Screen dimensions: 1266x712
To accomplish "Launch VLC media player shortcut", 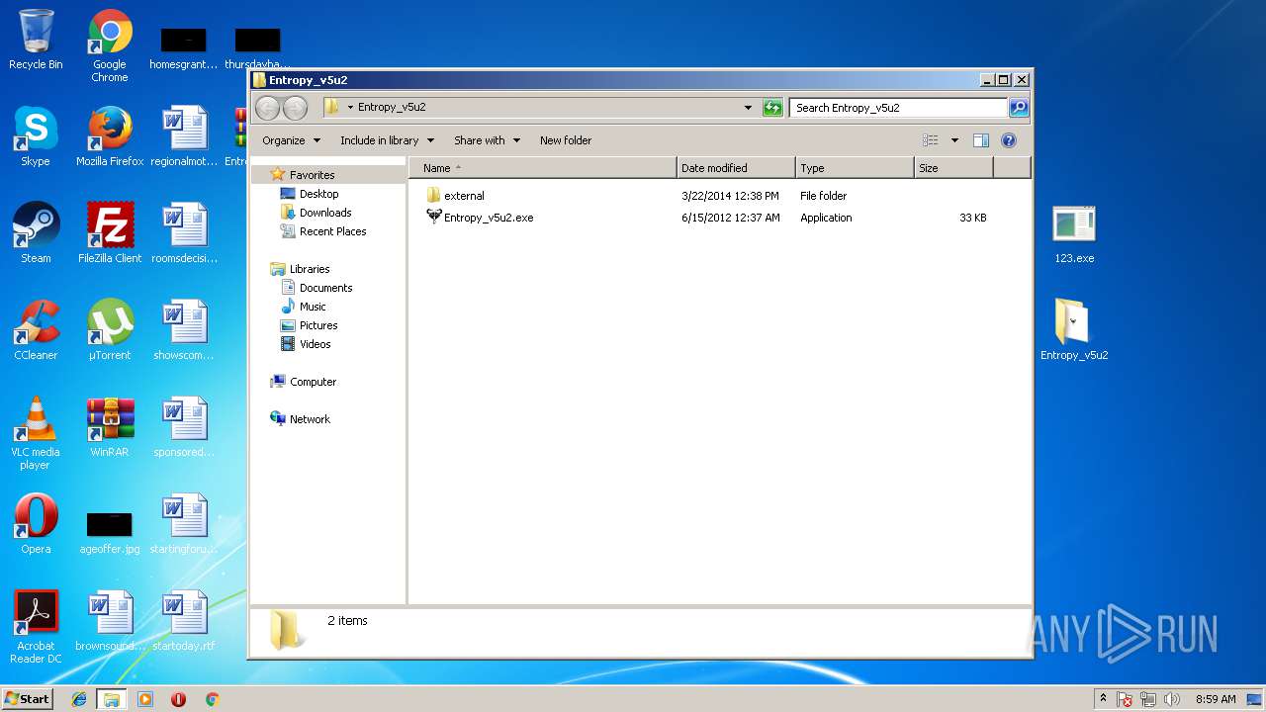I will click(36, 433).
